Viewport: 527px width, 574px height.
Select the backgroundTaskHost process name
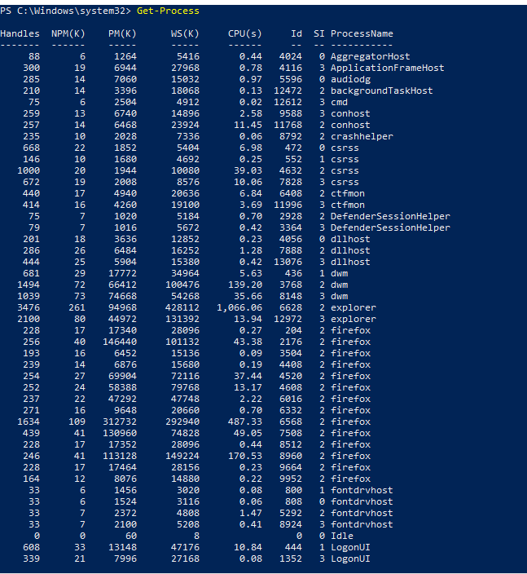381,91
